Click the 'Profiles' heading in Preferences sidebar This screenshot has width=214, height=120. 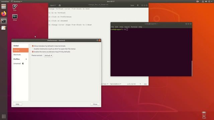click(16, 59)
